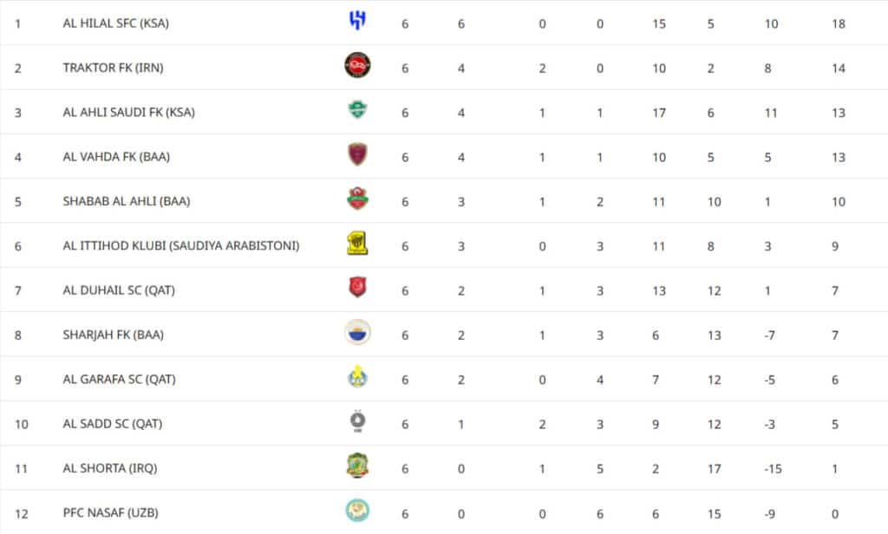Select the PFC NASAF (UZB) team name
This screenshot has width=888, height=534.
click(x=110, y=513)
